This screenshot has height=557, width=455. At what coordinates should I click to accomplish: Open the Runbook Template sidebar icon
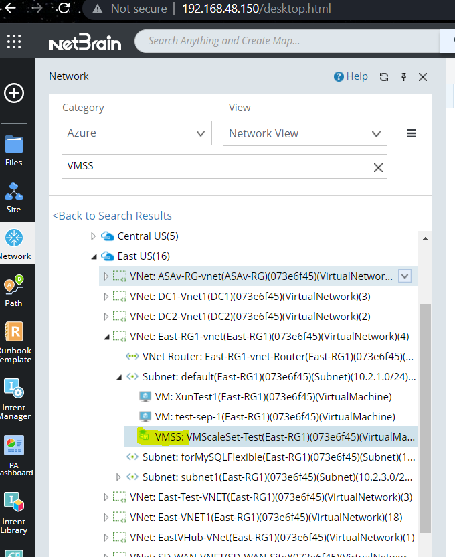13,341
